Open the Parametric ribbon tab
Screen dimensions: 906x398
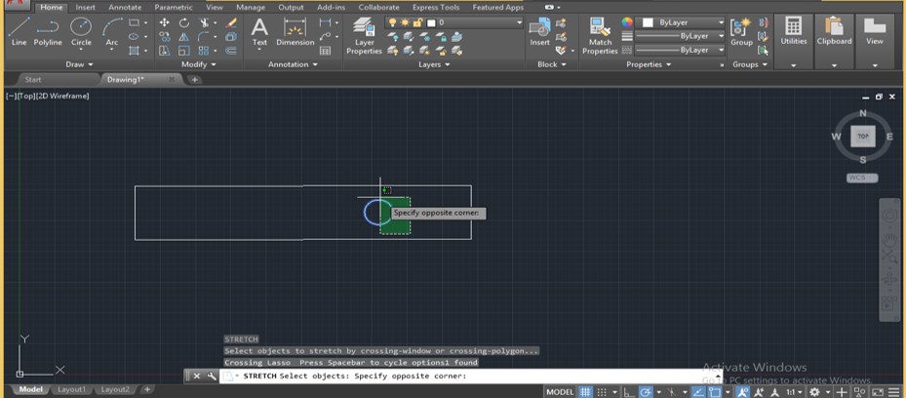[174, 8]
